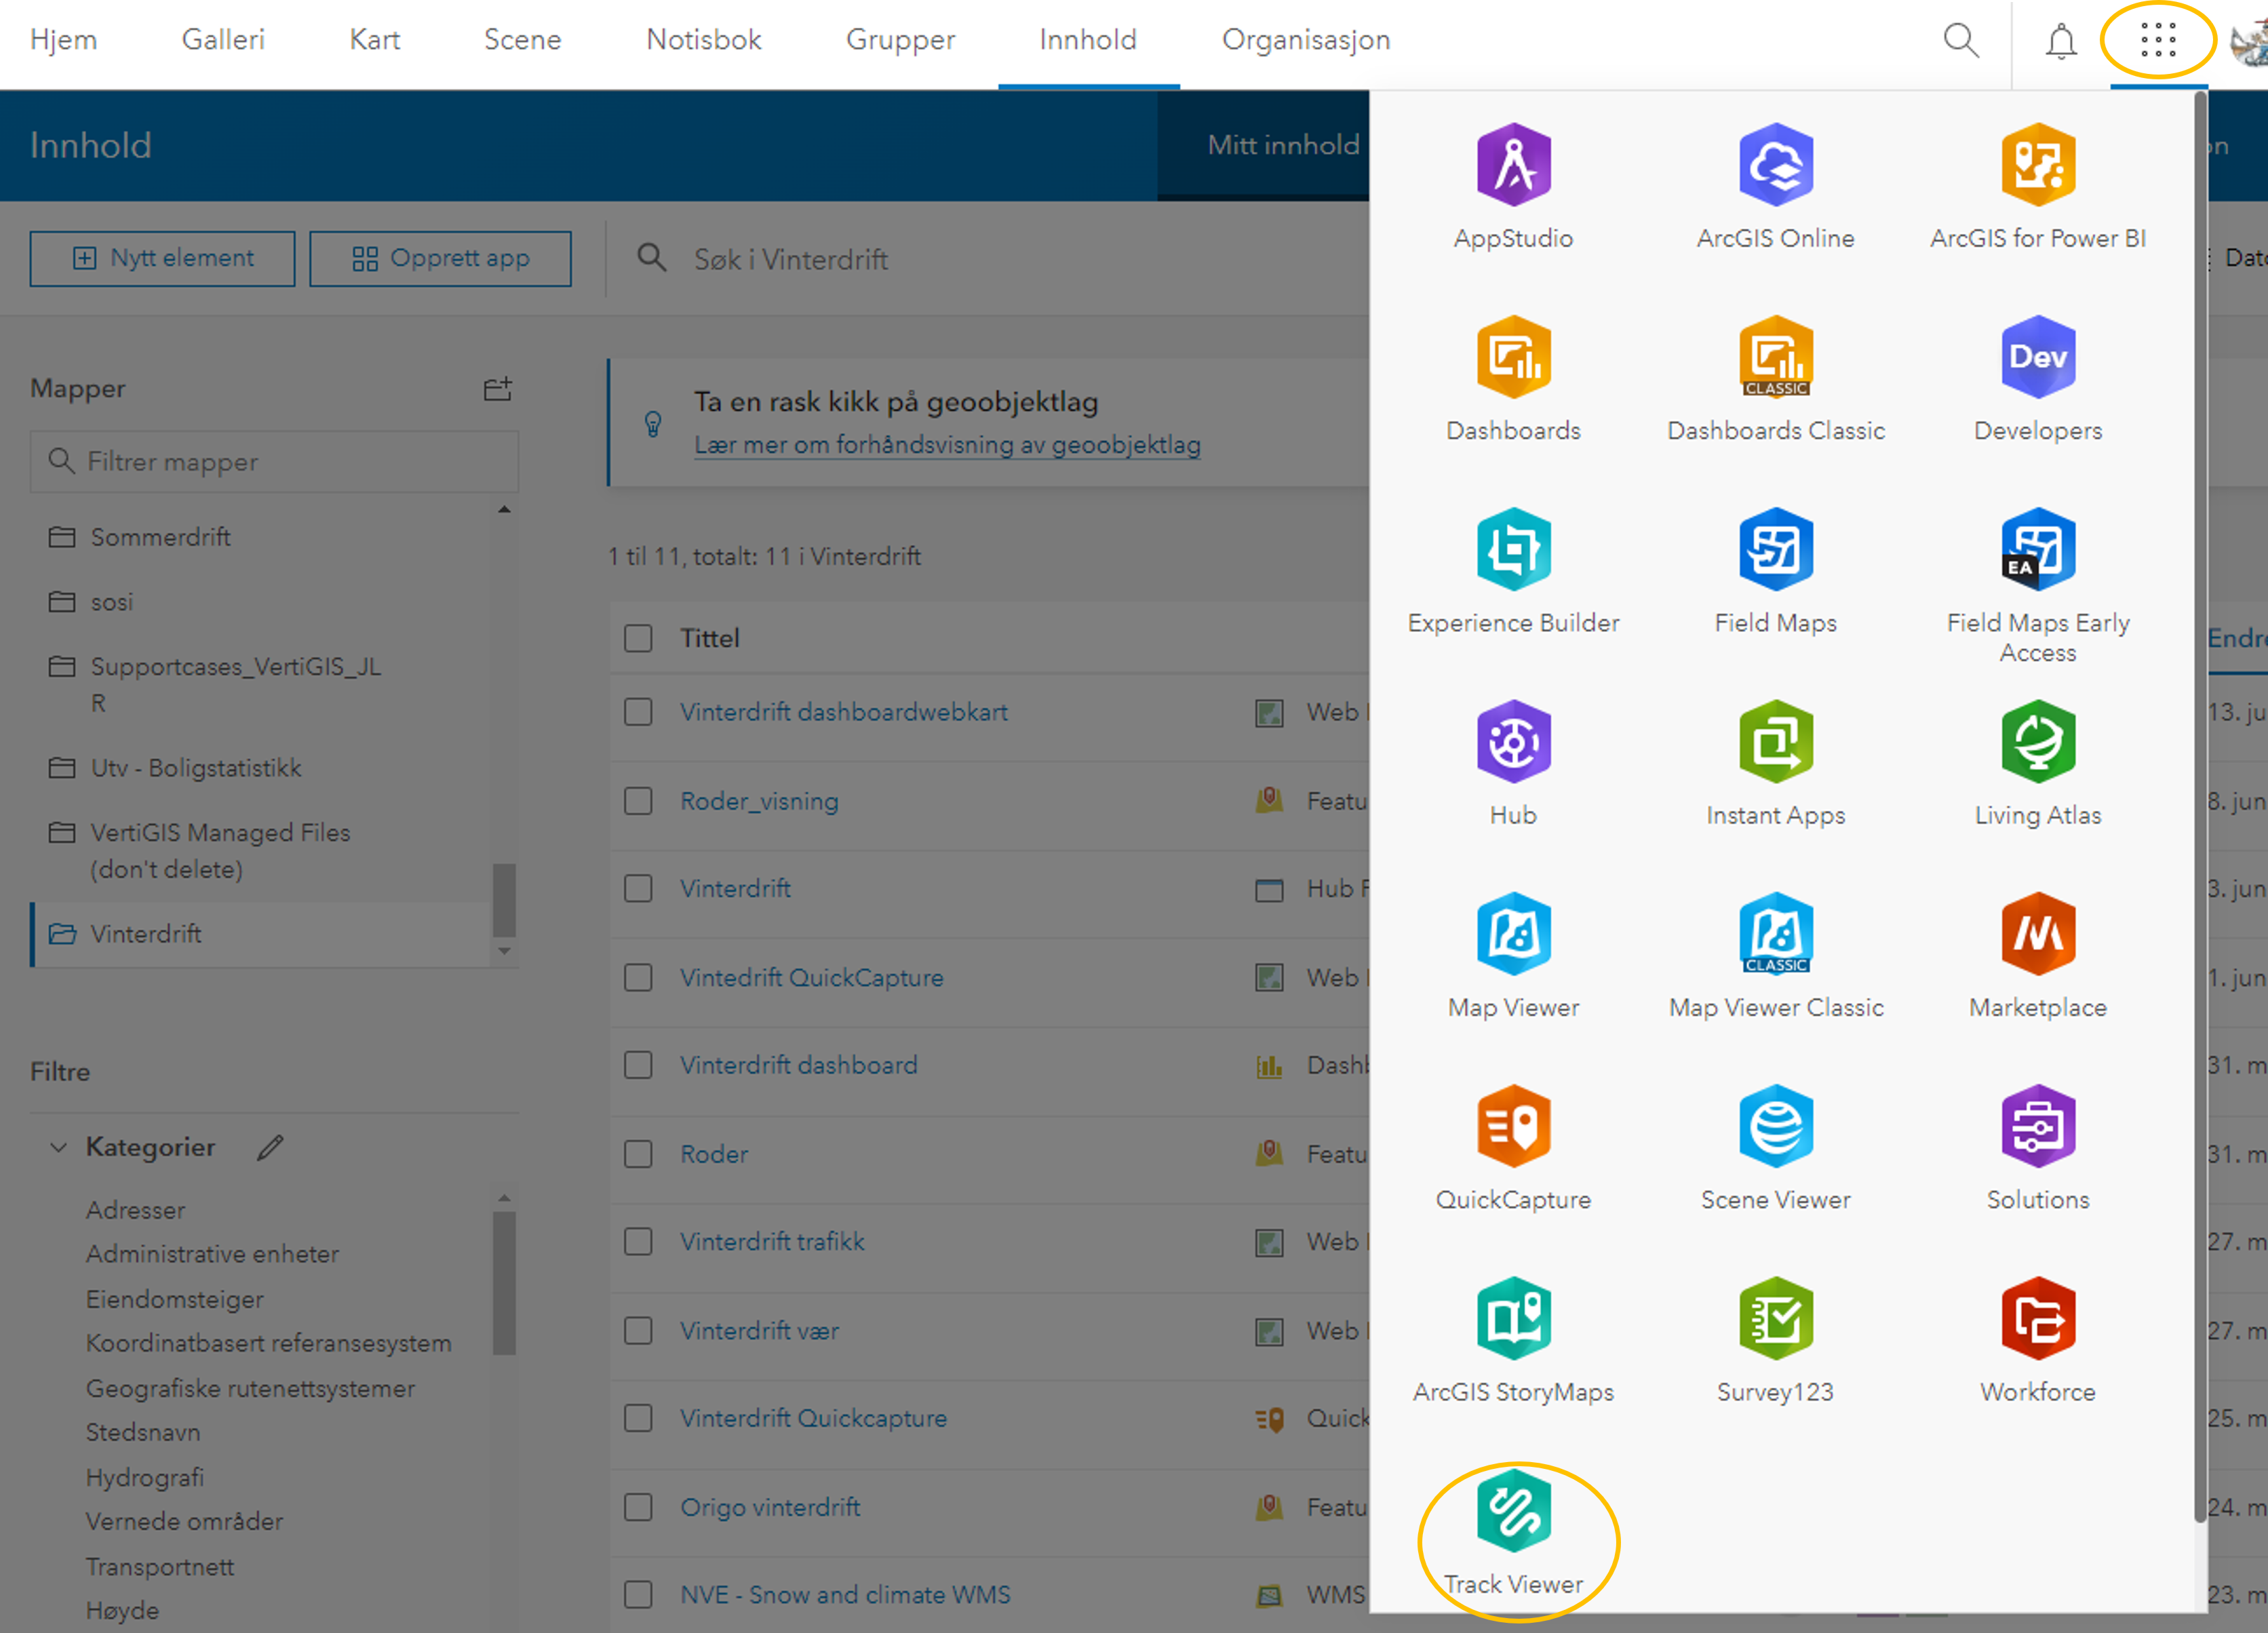Launch QuickCapture

click(1513, 1149)
